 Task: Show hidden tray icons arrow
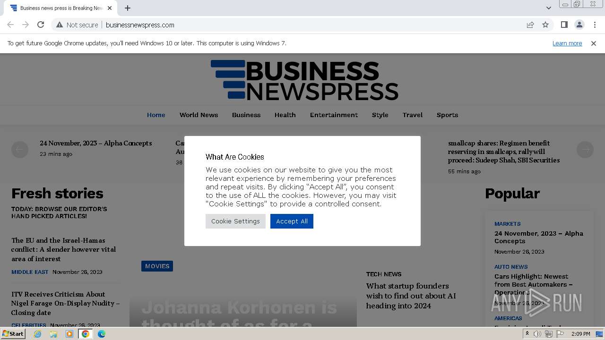point(527,334)
